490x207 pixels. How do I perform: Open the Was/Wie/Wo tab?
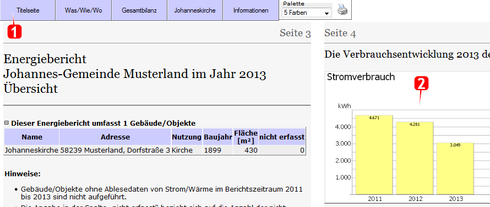[x=84, y=10]
